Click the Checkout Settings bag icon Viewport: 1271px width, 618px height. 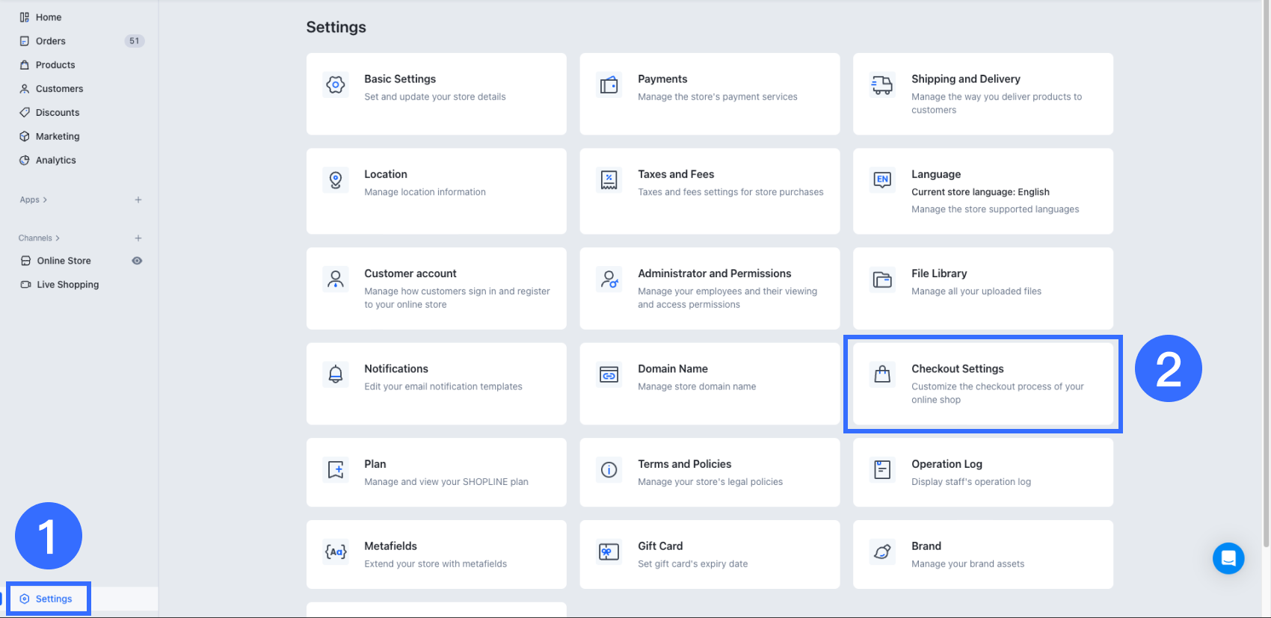[x=883, y=374]
